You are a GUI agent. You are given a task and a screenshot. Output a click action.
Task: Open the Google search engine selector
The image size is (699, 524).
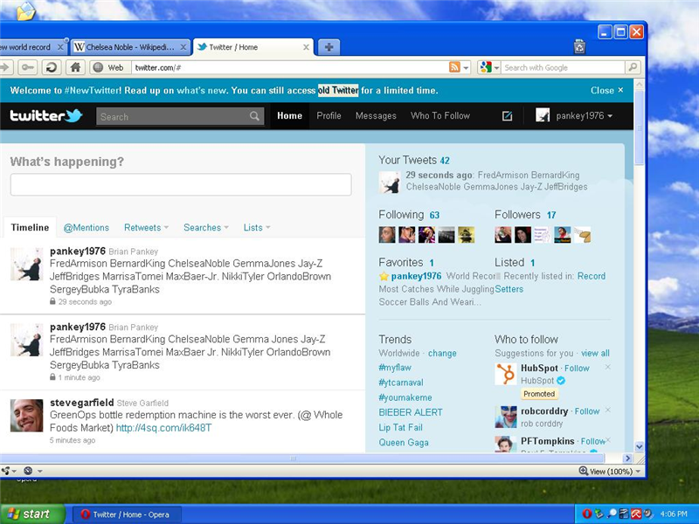click(x=489, y=68)
